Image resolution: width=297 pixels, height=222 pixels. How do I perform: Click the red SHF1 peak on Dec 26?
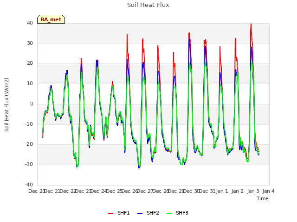[x=127, y=35]
